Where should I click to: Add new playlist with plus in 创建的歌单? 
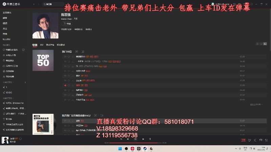click(25, 82)
